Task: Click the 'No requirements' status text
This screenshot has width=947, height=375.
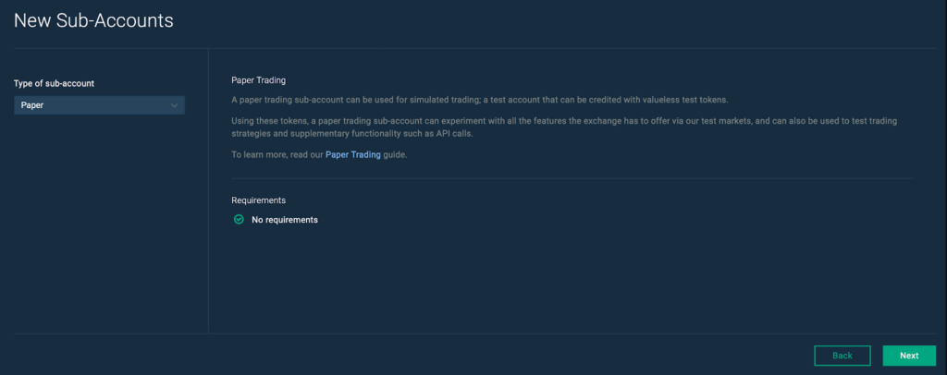Action: click(x=285, y=220)
